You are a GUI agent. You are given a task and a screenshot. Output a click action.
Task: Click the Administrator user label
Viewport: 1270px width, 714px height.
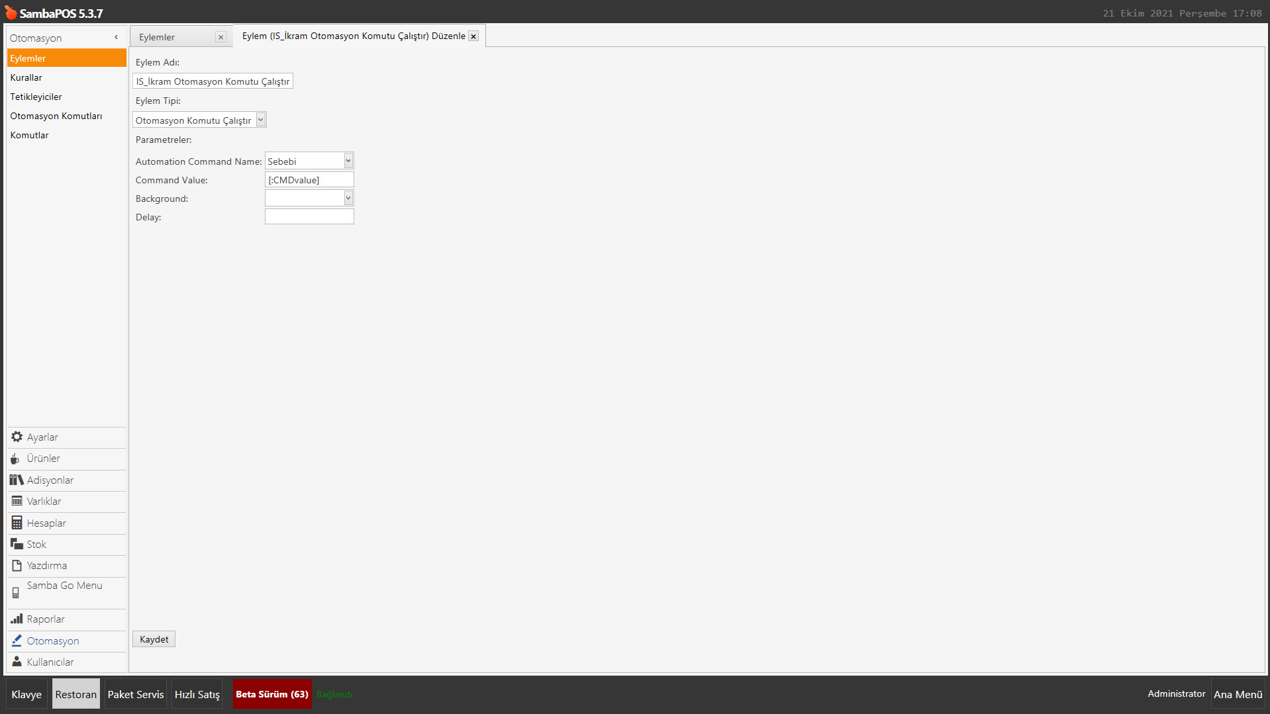click(1176, 693)
